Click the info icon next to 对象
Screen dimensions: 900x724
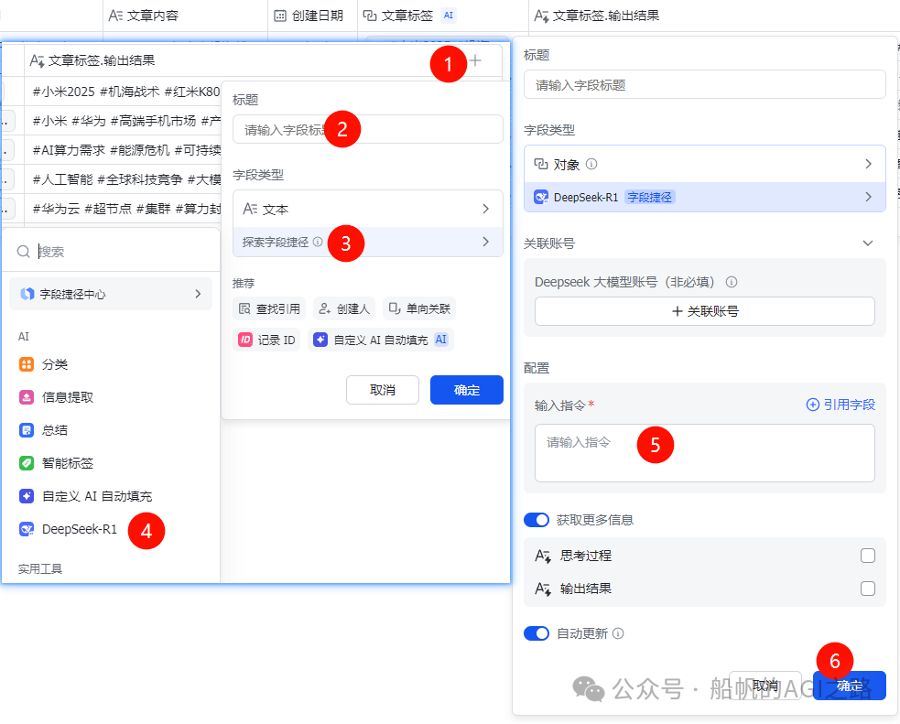coord(591,164)
